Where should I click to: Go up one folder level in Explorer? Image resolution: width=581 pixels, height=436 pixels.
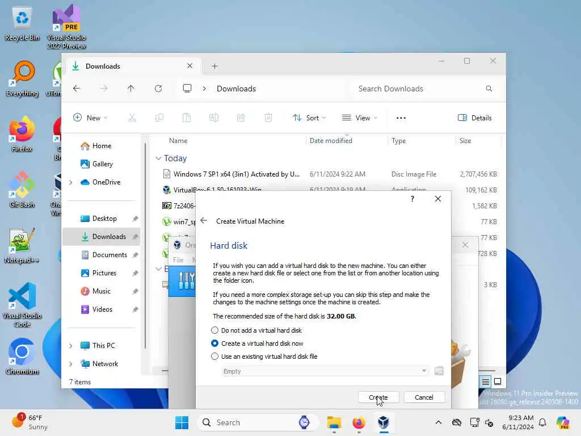pos(131,89)
